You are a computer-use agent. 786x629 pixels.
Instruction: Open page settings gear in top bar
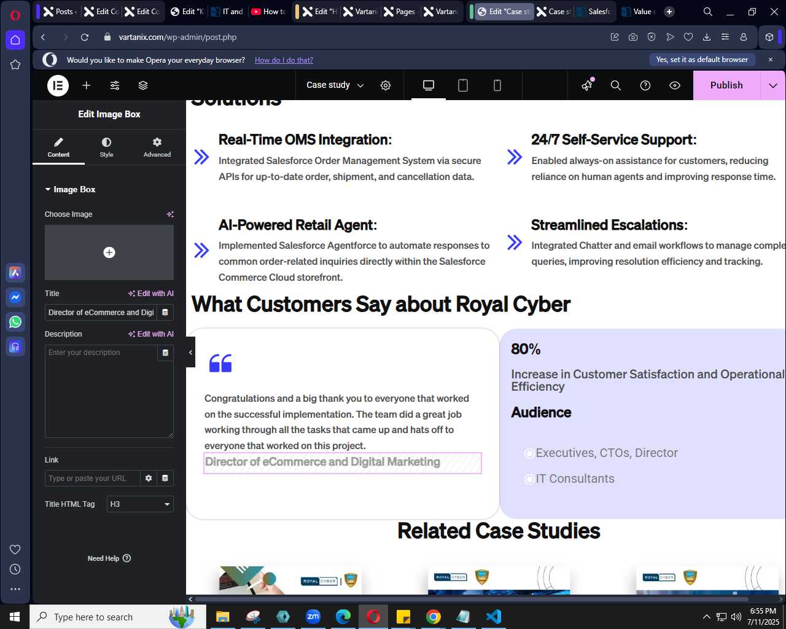tap(386, 85)
